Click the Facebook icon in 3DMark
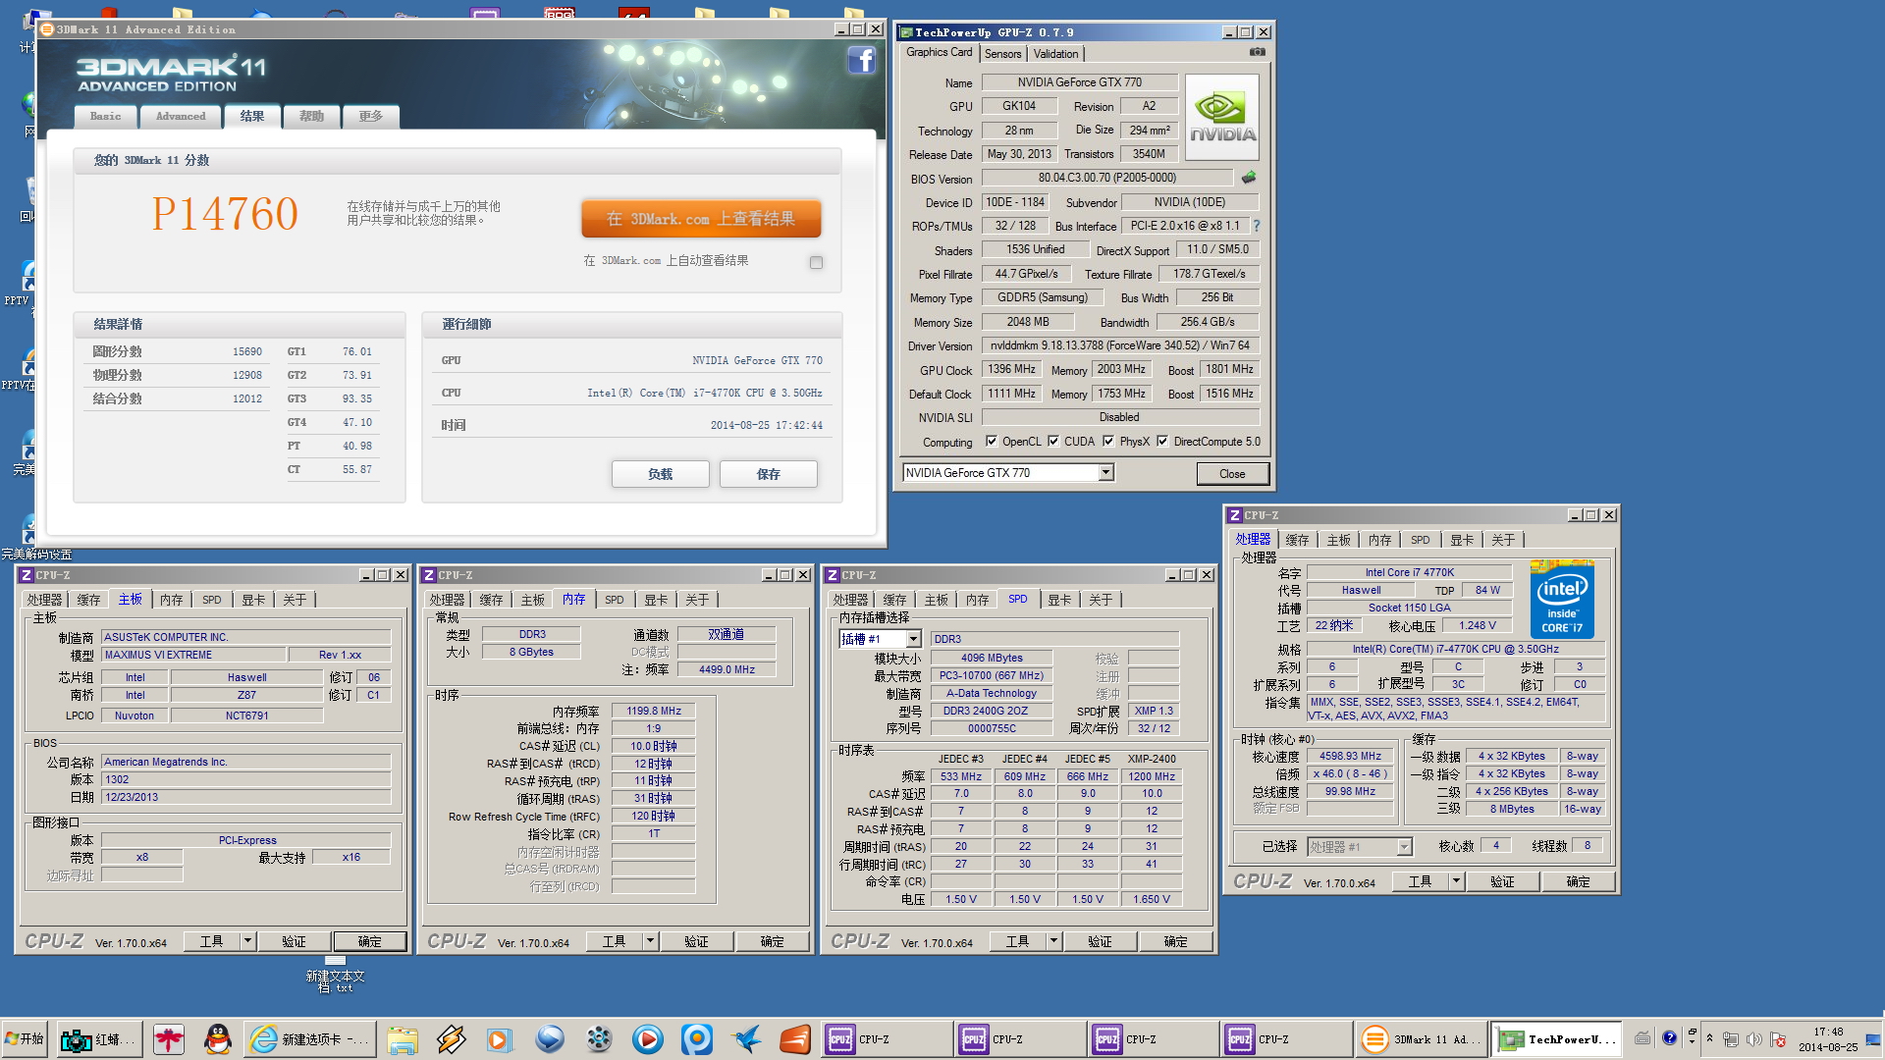The width and height of the screenshot is (1885, 1060). point(861,61)
